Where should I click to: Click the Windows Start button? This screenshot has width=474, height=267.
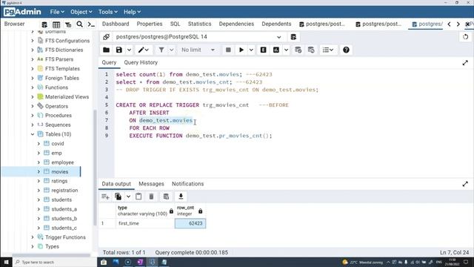coord(6,262)
